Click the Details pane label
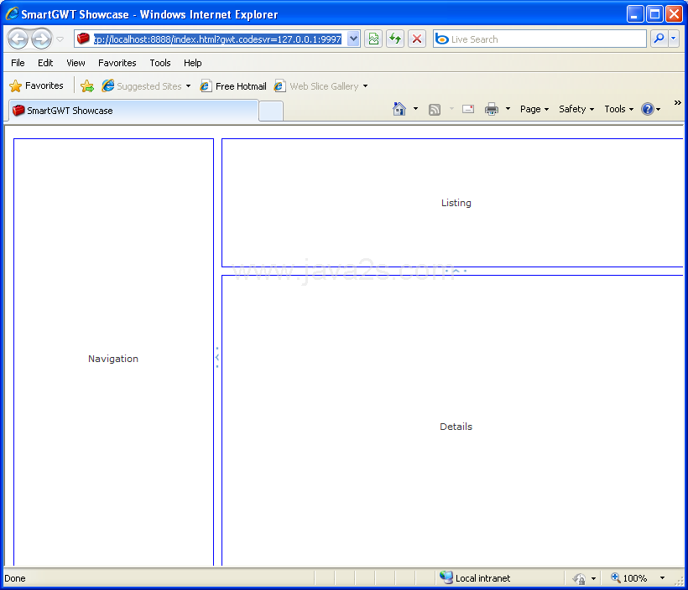This screenshot has width=688, height=590. click(456, 427)
